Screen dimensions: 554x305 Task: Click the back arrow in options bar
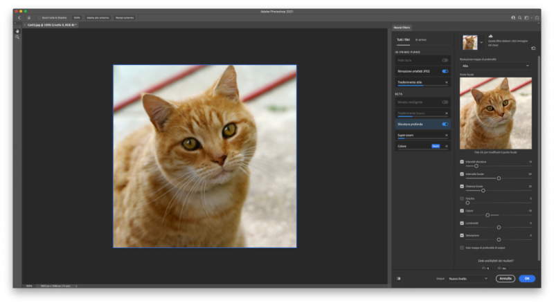pyautogui.click(x=19, y=17)
